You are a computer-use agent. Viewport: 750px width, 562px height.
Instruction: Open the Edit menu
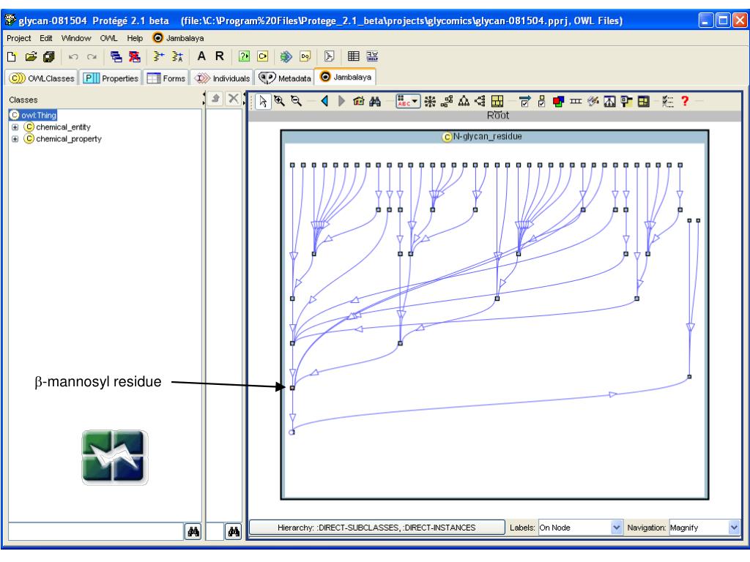pos(46,38)
